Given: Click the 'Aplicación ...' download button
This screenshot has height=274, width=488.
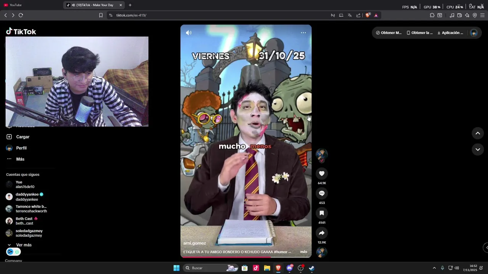Looking at the screenshot, I should [450, 33].
